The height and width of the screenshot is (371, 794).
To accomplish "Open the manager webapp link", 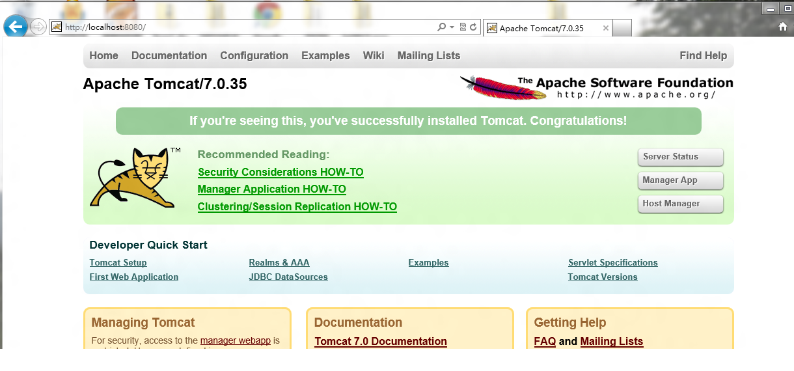I will 236,340.
